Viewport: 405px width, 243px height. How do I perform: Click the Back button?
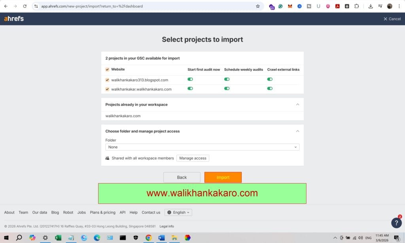tap(182, 177)
